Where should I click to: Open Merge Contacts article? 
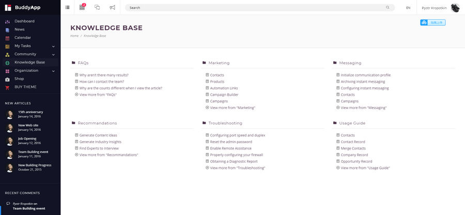pyautogui.click(x=353, y=148)
